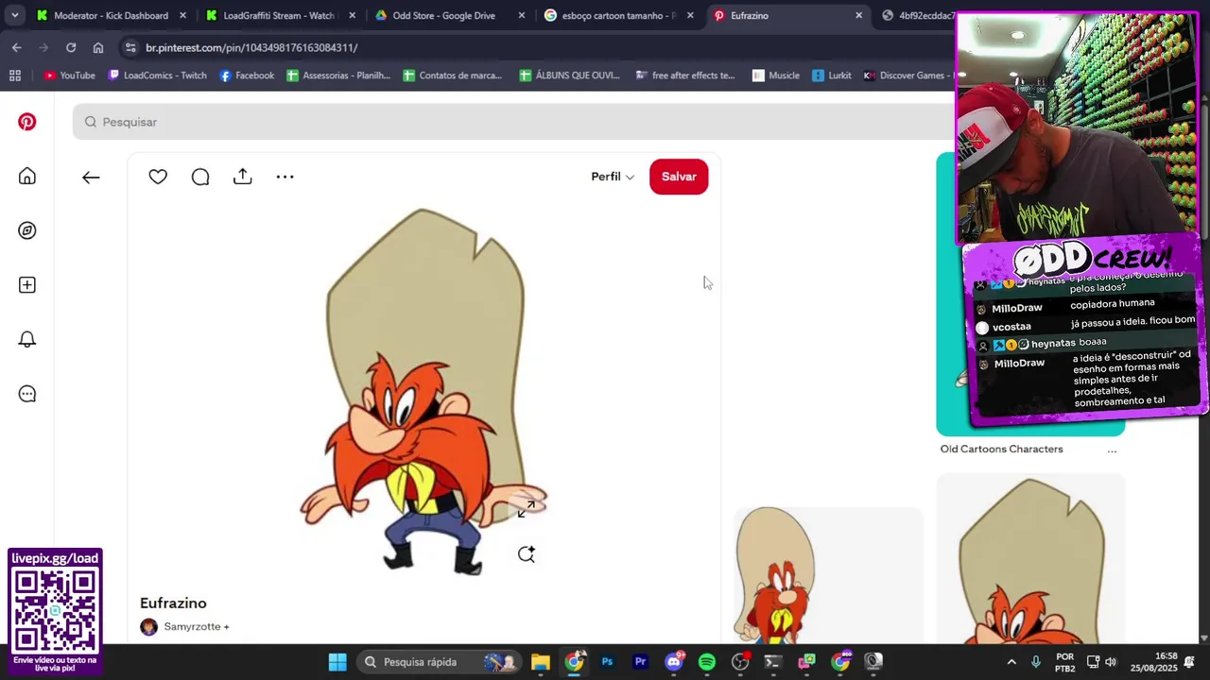The image size is (1210, 680).
Task: Start visual search on the pin image
Action: pos(527,554)
